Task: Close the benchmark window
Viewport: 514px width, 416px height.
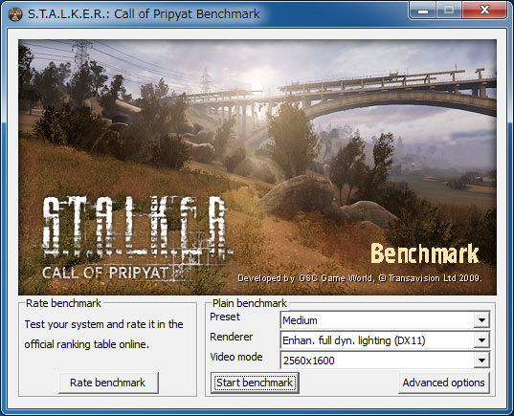Action: coord(484,11)
